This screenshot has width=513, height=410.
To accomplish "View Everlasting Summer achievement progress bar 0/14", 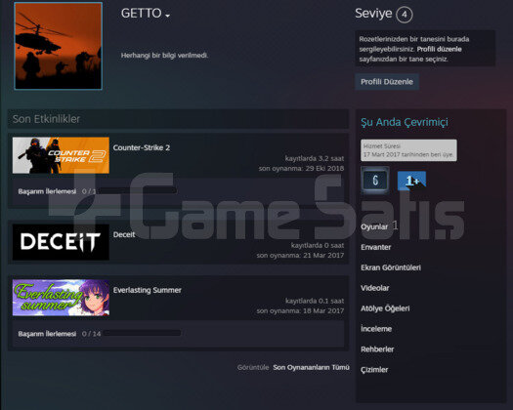I will (x=142, y=334).
